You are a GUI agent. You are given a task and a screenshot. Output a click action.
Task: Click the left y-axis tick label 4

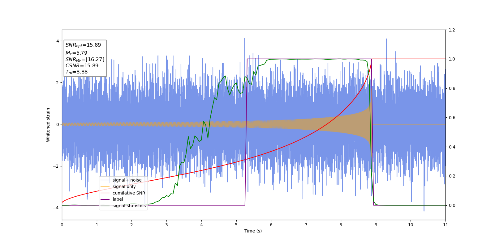click(58, 41)
